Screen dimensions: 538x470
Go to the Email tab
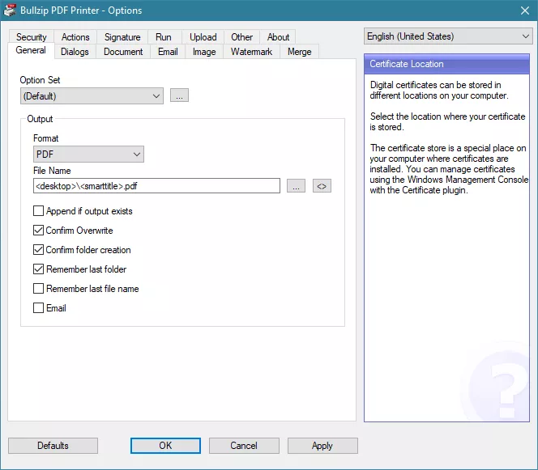168,52
